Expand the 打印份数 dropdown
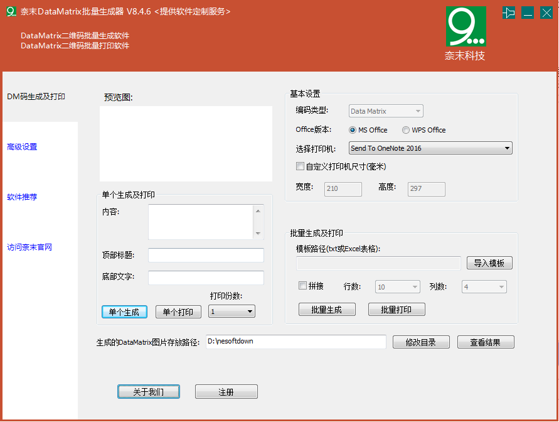559x422 pixels. coord(232,311)
